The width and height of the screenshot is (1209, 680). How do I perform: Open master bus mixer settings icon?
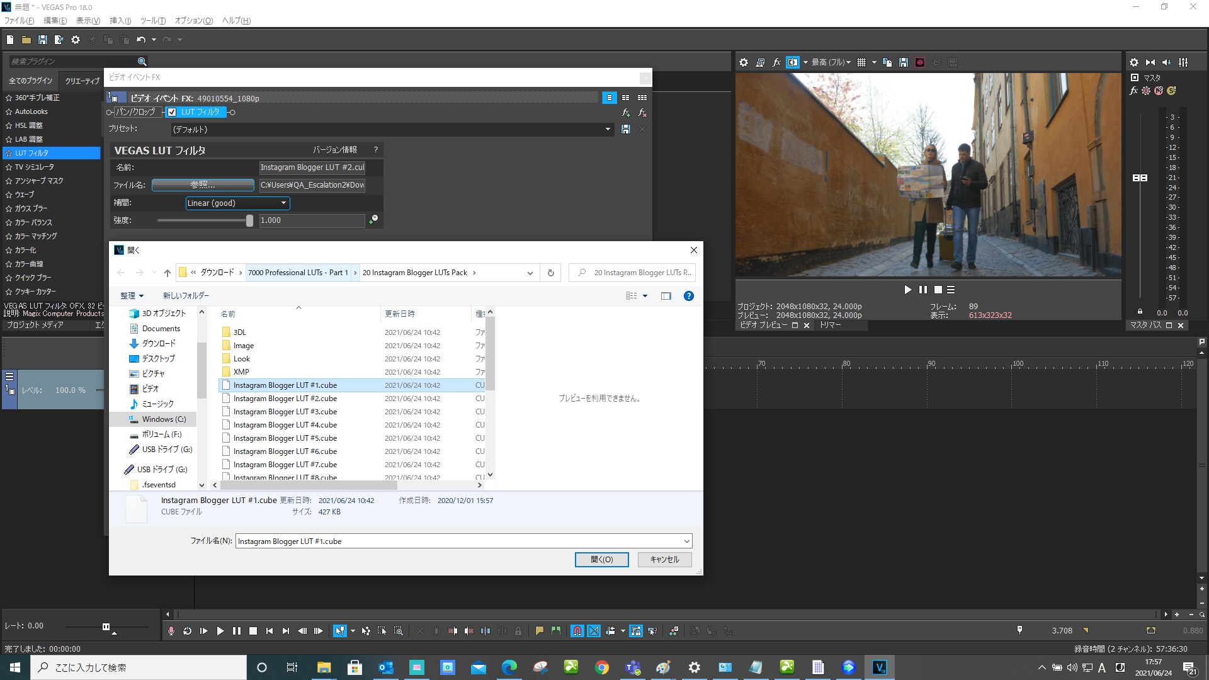point(1134,62)
